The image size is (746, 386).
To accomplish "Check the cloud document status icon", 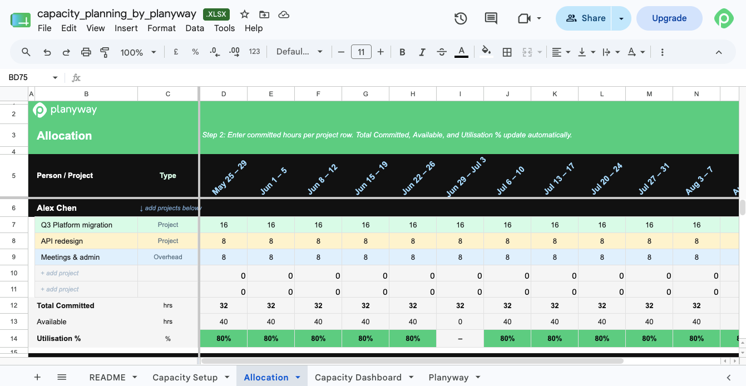I will (284, 14).
